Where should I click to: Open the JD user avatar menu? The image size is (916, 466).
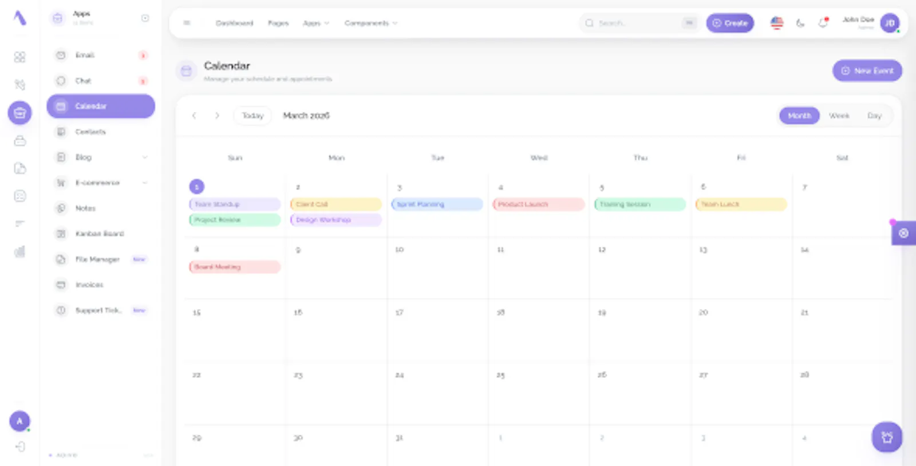890,23
